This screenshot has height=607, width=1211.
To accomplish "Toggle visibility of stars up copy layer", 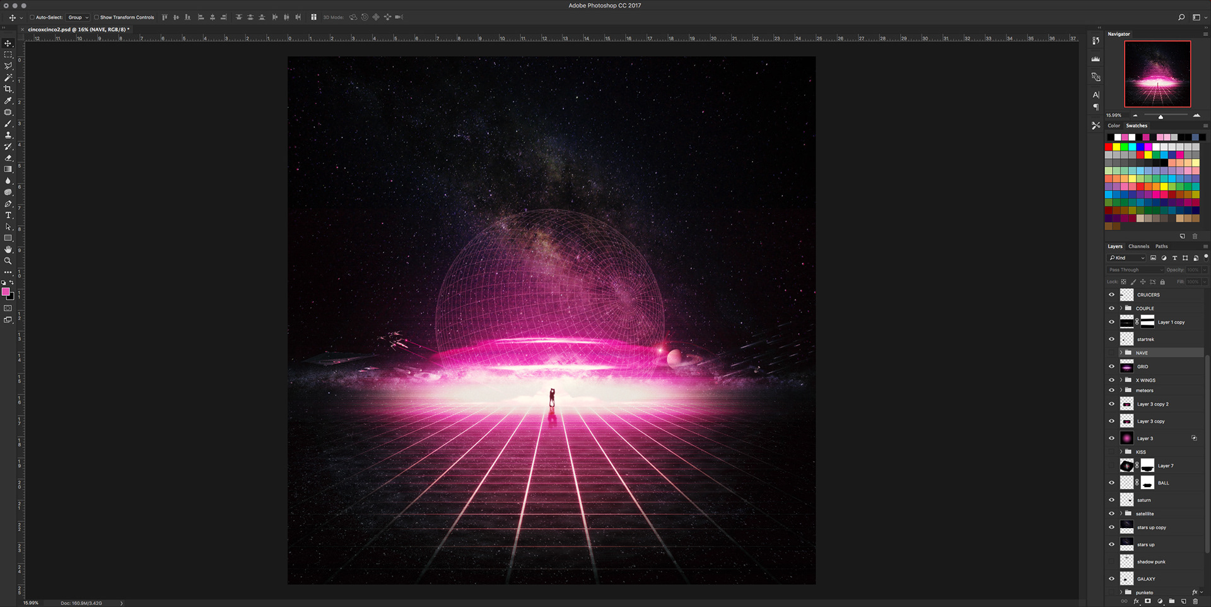I will pyautogui.click(x=1112, y=527).
